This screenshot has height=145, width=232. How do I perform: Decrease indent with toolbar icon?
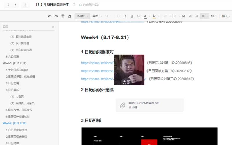tap(197, 16)
